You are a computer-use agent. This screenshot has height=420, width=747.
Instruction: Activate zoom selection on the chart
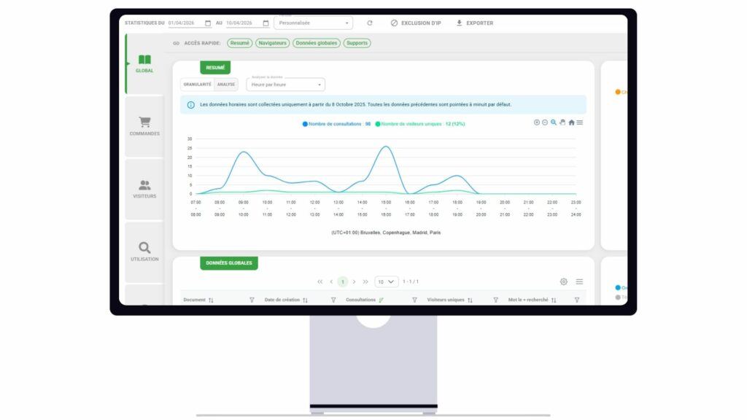coord(552,122)
